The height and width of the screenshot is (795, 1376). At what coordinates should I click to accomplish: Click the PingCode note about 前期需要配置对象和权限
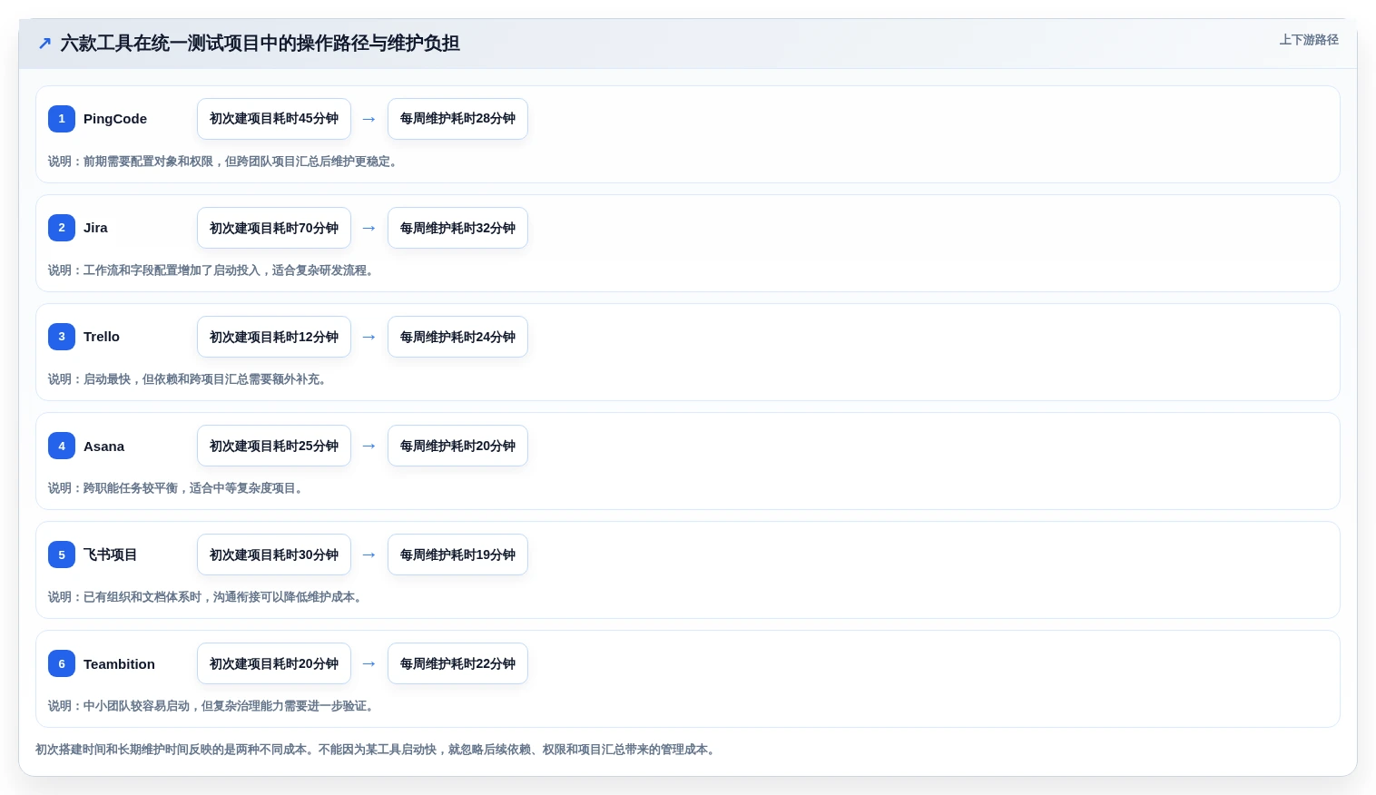point(225,162)
